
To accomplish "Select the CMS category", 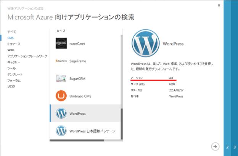I will click(10, 38).
